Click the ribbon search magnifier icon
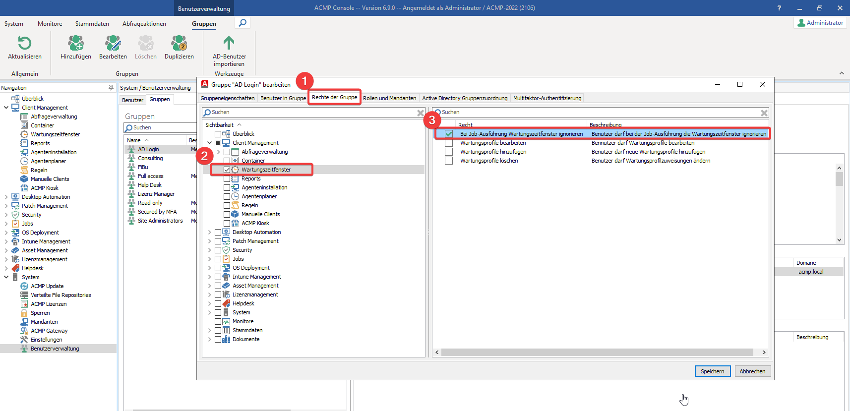The height and width of the screenshot is (411, 850). point(242,23)
